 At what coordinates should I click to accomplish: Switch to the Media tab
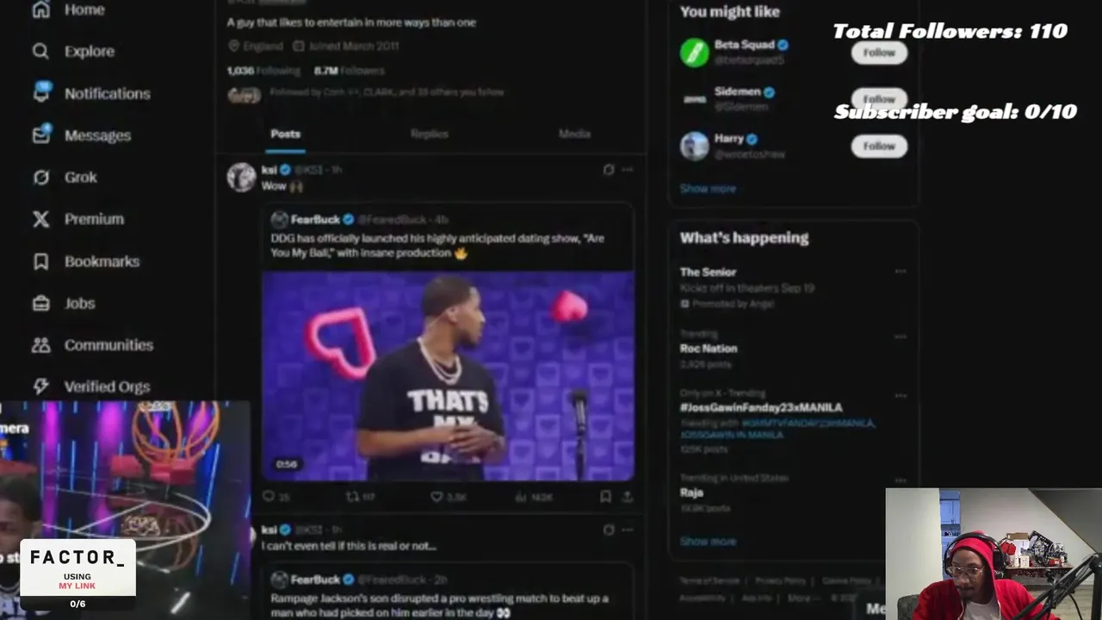click(x=574, y=134)
